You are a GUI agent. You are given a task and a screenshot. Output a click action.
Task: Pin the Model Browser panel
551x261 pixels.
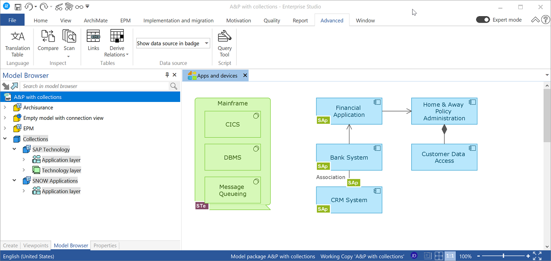[167, 75]
